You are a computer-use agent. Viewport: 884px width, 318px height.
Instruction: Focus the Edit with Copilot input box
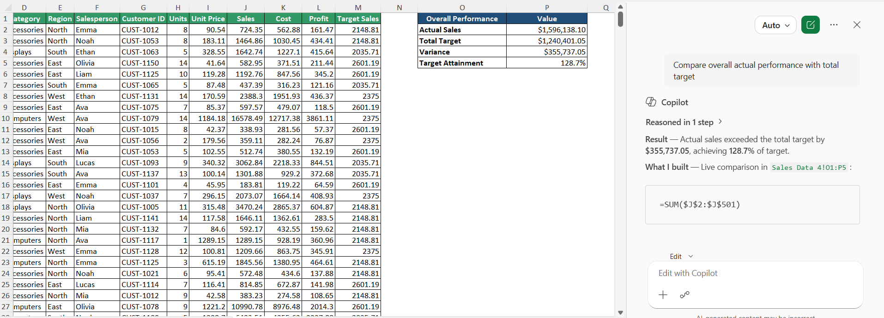755,273
